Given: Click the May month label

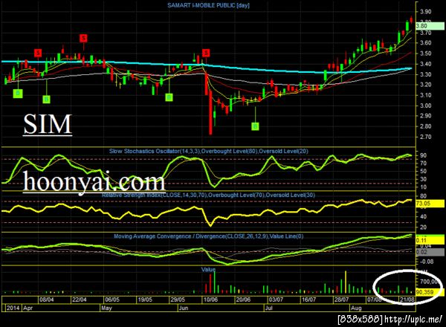Looking at the screenshot, I should point(106,308).
